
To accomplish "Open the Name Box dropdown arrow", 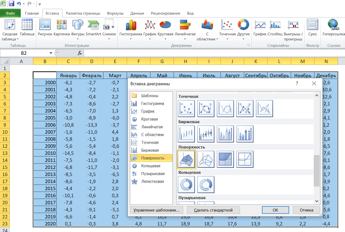I will click(51, 53).
